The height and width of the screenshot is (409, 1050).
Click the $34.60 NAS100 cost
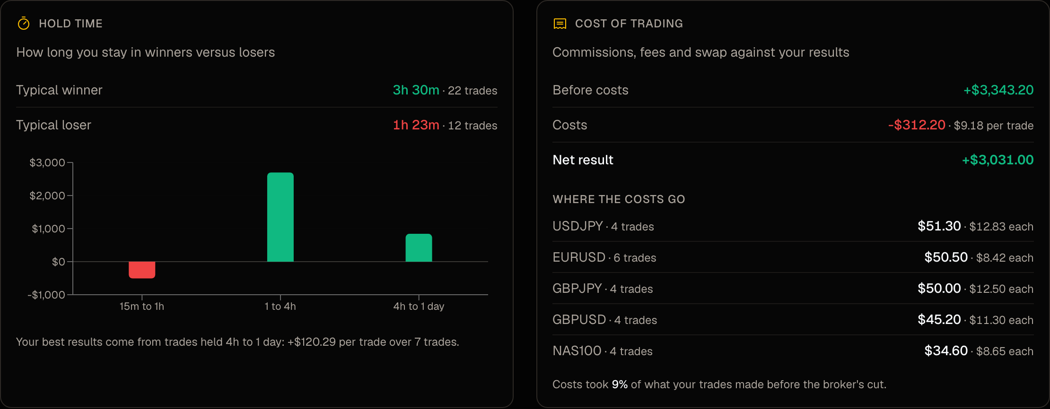tap(946, 350)
